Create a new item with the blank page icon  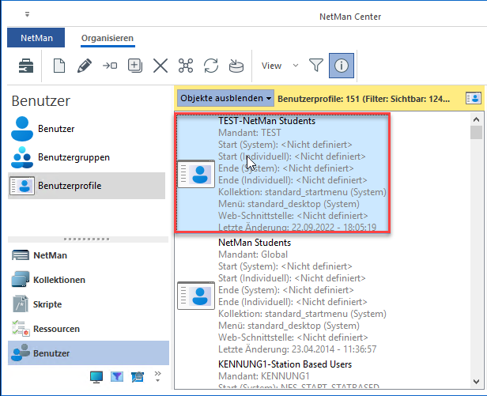pos(59,66)
